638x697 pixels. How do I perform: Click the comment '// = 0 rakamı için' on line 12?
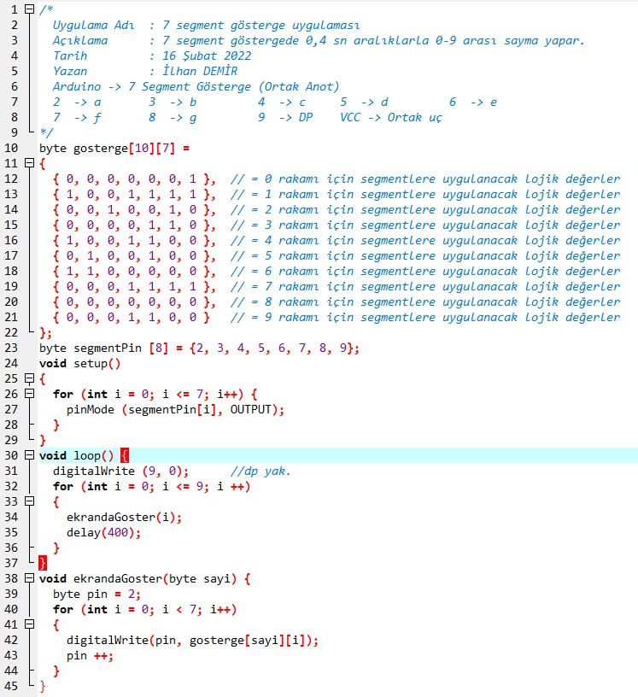pos(292,179)
